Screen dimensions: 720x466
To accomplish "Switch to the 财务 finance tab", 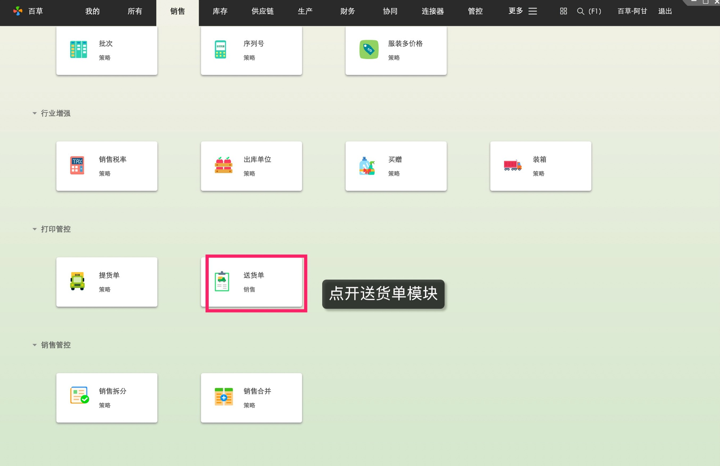I will (347, 11).
